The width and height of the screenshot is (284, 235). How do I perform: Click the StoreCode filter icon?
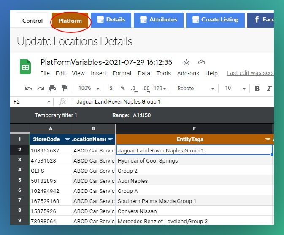pos(68,139)
